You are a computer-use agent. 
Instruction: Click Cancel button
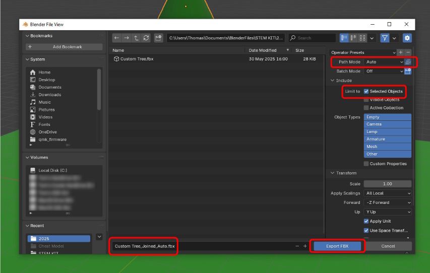(388, 246)
